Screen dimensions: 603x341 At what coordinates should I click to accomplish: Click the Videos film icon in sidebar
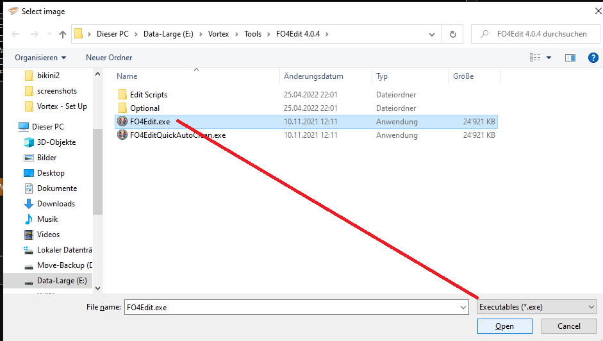click(29, 235)
